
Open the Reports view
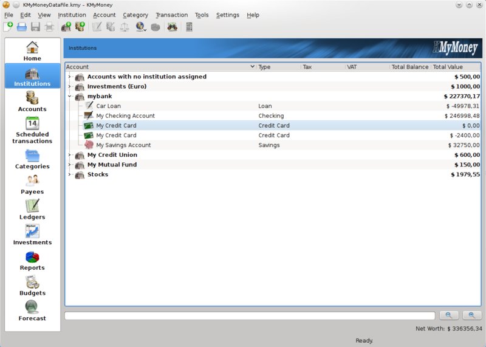32,261
